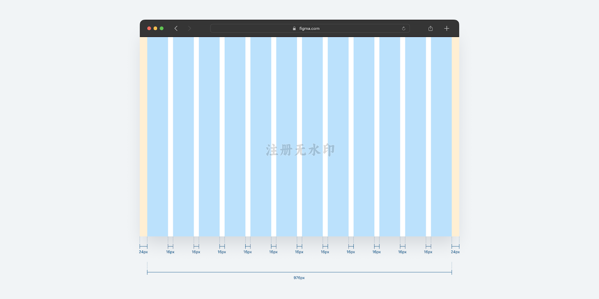Click the green fullscreen window dot
The image size is (599, 299).
click(162, 28)
